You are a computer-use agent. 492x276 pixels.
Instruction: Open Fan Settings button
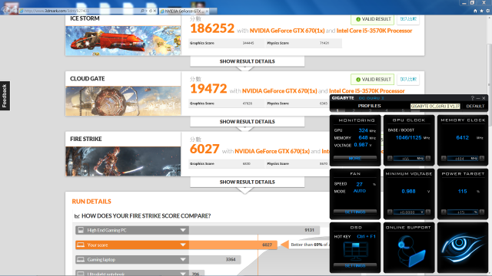[355, 212]
